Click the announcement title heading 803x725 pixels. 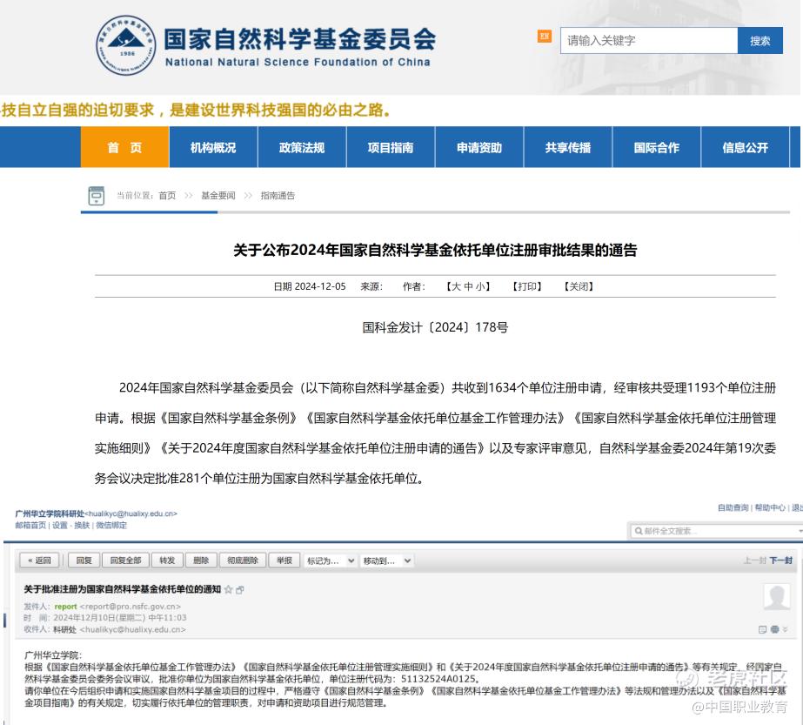coord(435,250)
